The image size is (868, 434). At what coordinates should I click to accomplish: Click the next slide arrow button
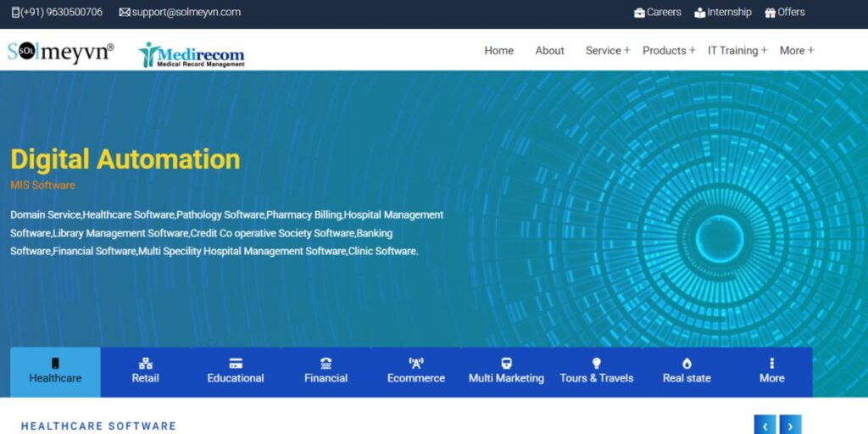(x=790, y=426)
